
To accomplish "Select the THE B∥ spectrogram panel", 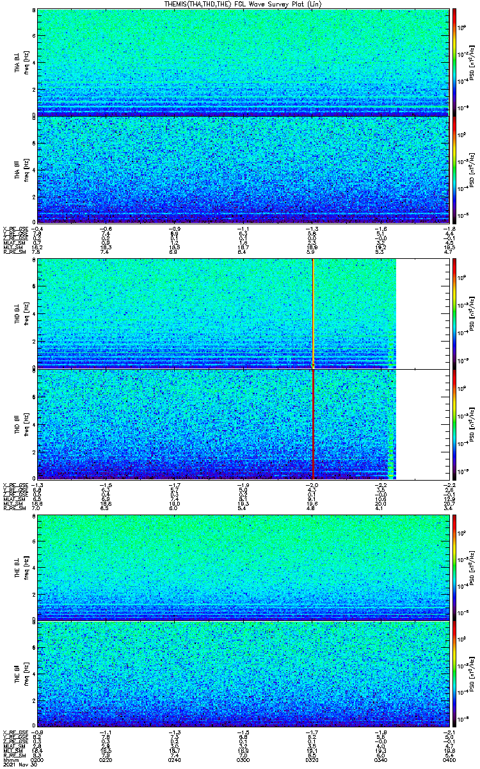I will (x=243, y=674).
